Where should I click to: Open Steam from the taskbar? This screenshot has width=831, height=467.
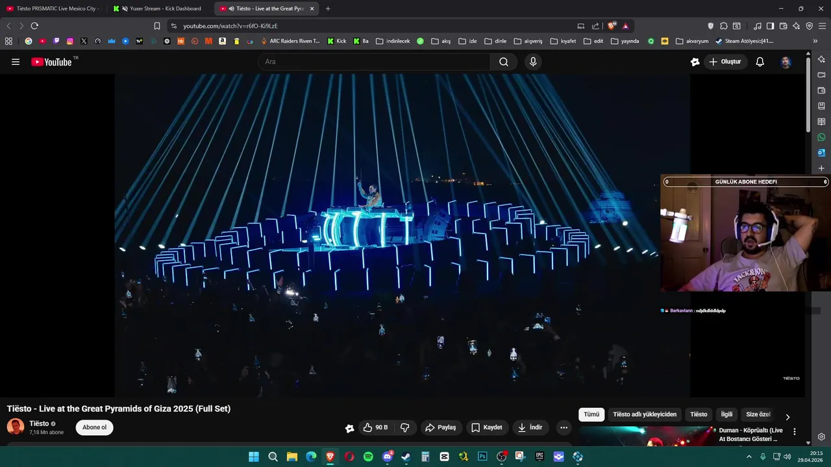pyautogui.click(x=406, y=457)
